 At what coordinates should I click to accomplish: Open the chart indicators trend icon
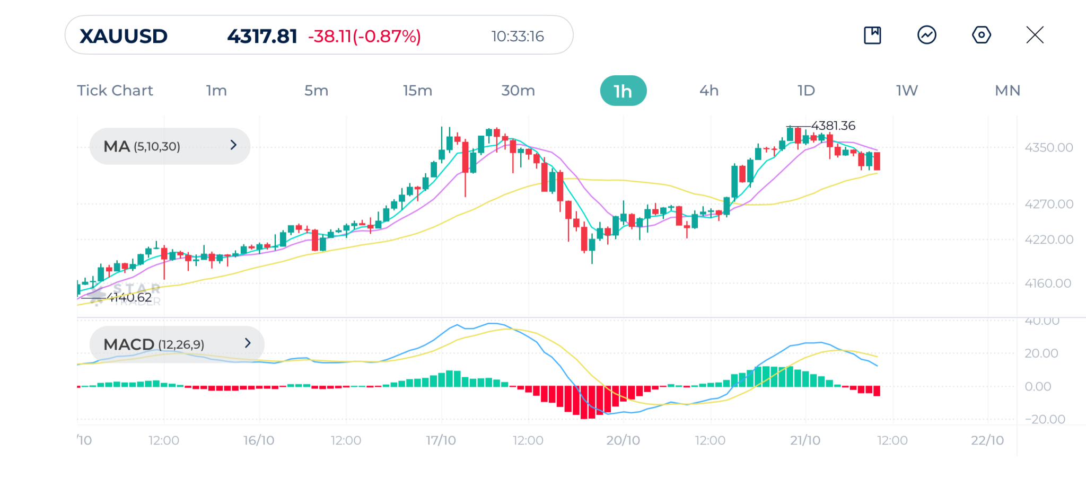tap(927, 36)
